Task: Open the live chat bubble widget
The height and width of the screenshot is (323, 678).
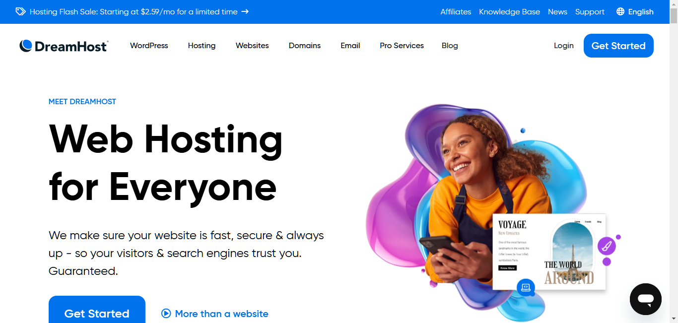Action: [646, 299]
